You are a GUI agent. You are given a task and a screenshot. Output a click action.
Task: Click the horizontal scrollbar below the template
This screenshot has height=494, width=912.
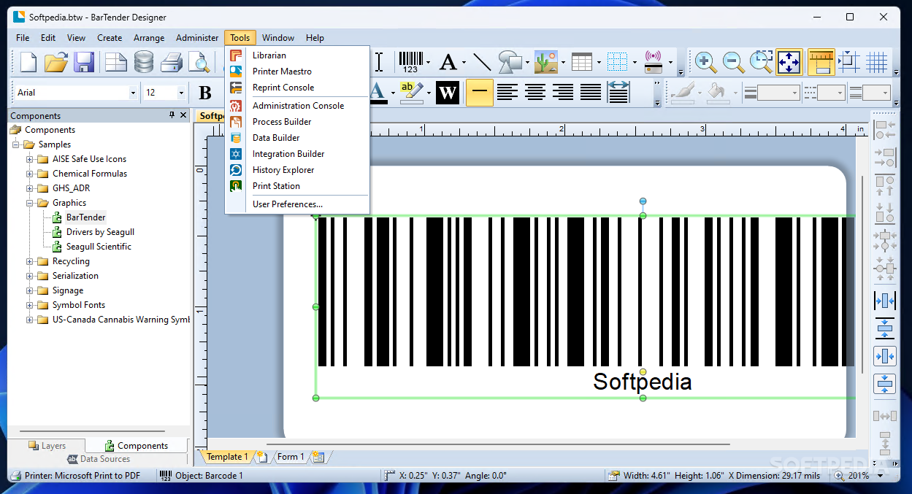coord(498,444)
